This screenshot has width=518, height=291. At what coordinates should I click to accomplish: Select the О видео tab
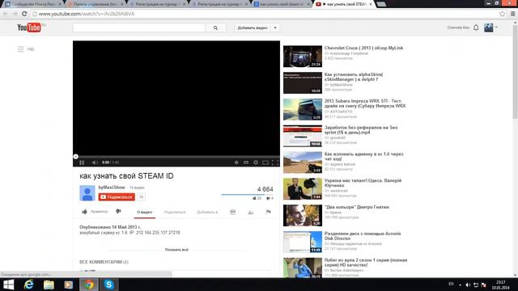pyautogui.click(x=145, y=212)
